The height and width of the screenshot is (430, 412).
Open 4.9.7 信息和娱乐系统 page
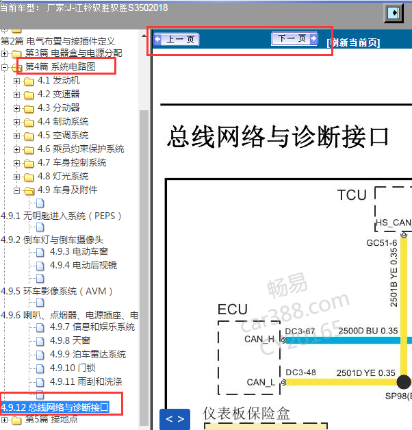(92, 327)
